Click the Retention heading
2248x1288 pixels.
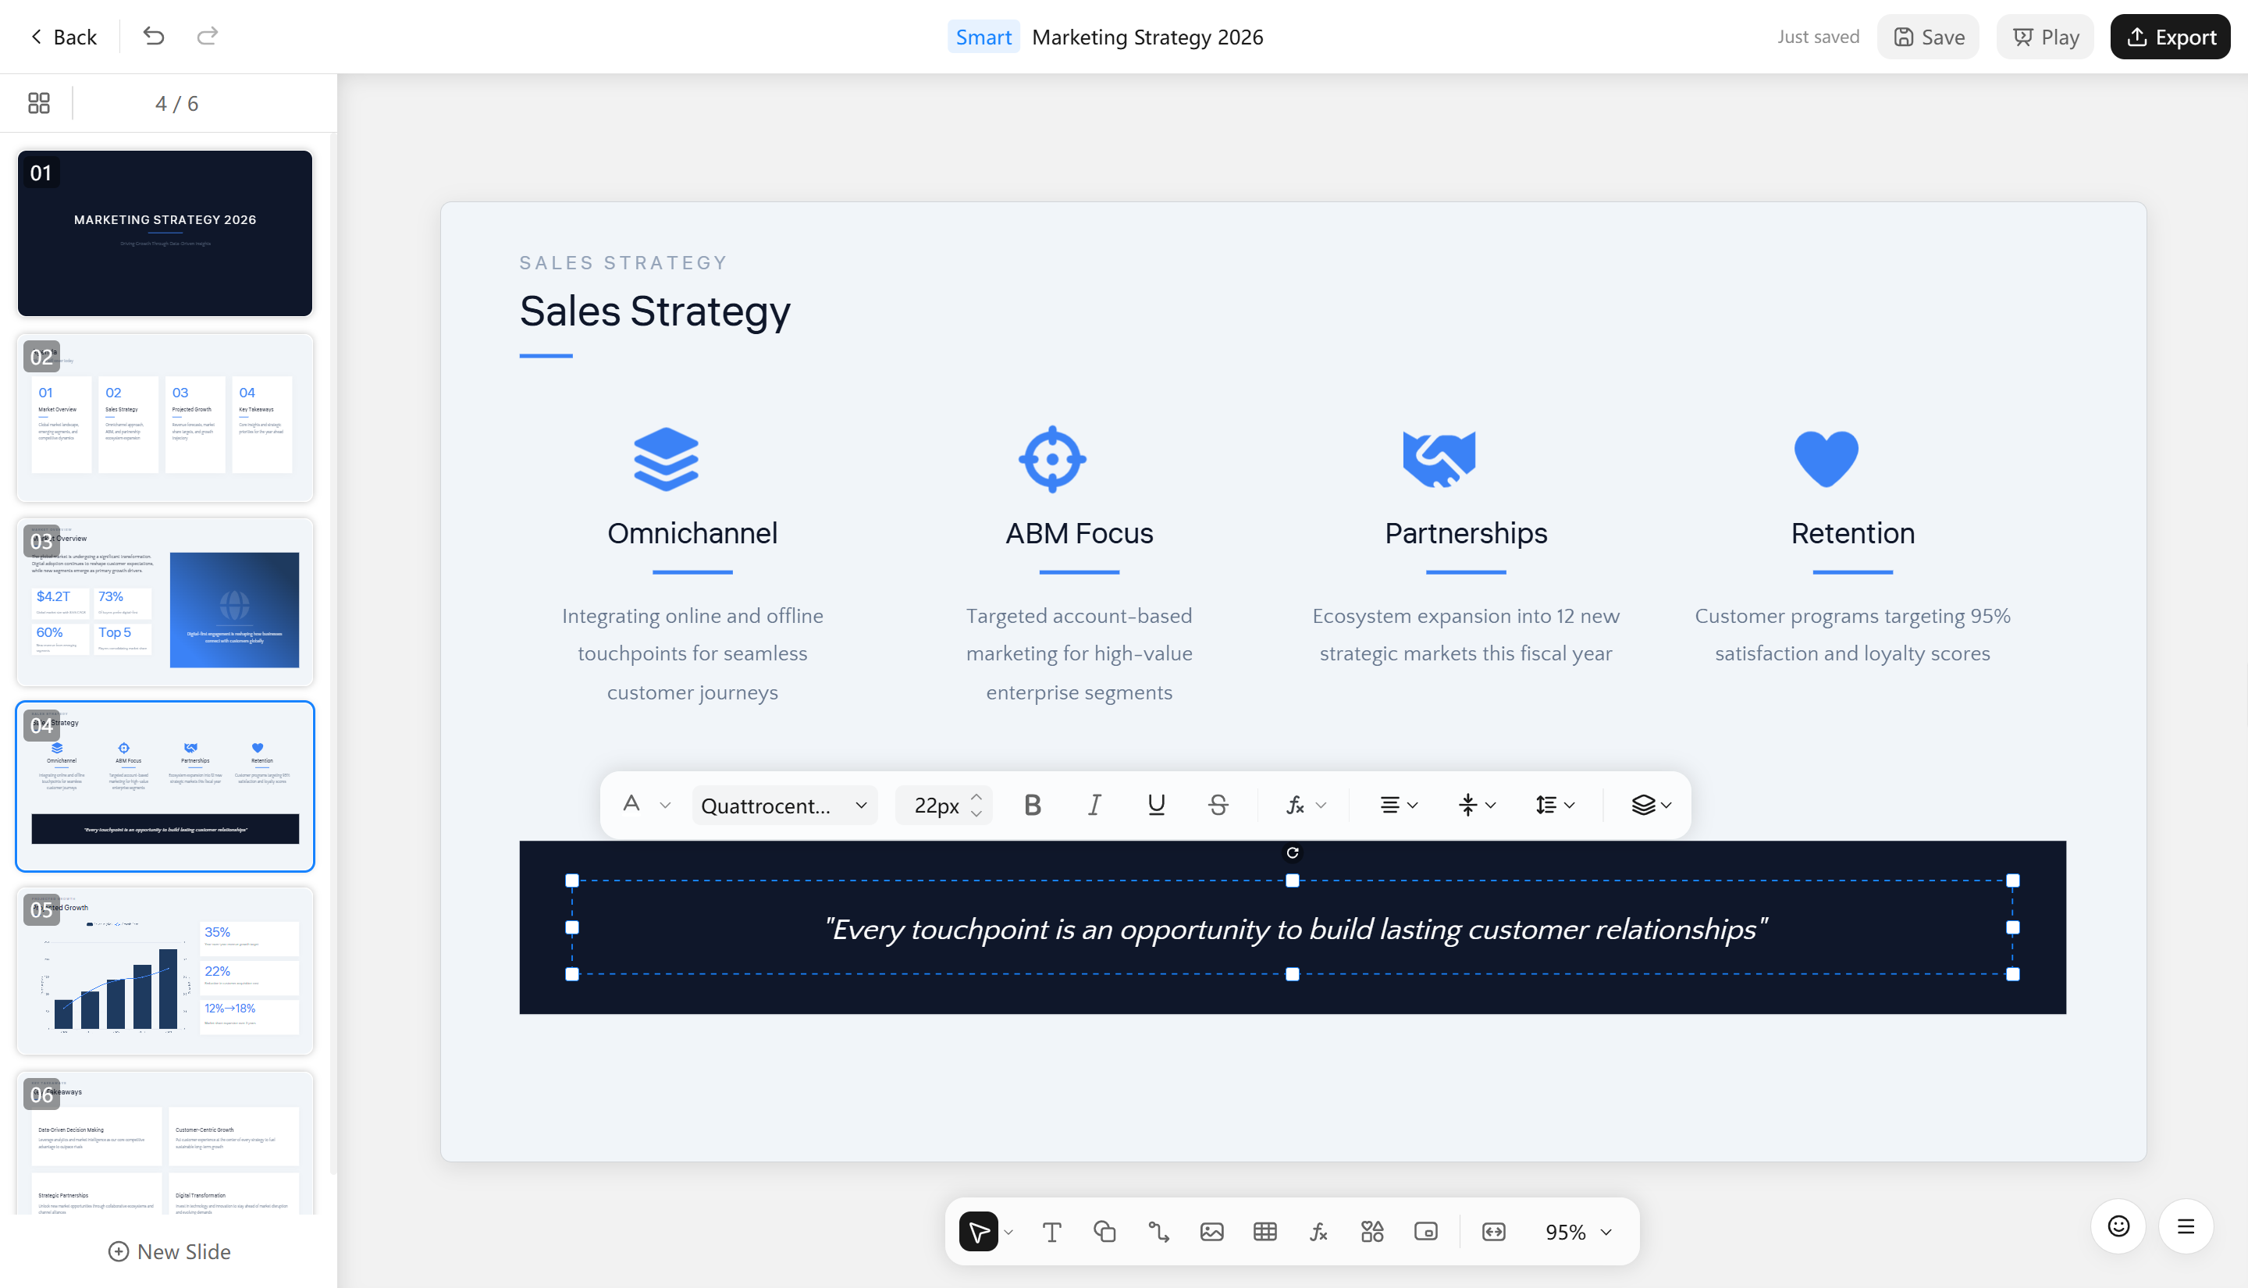click(1853, 533)
